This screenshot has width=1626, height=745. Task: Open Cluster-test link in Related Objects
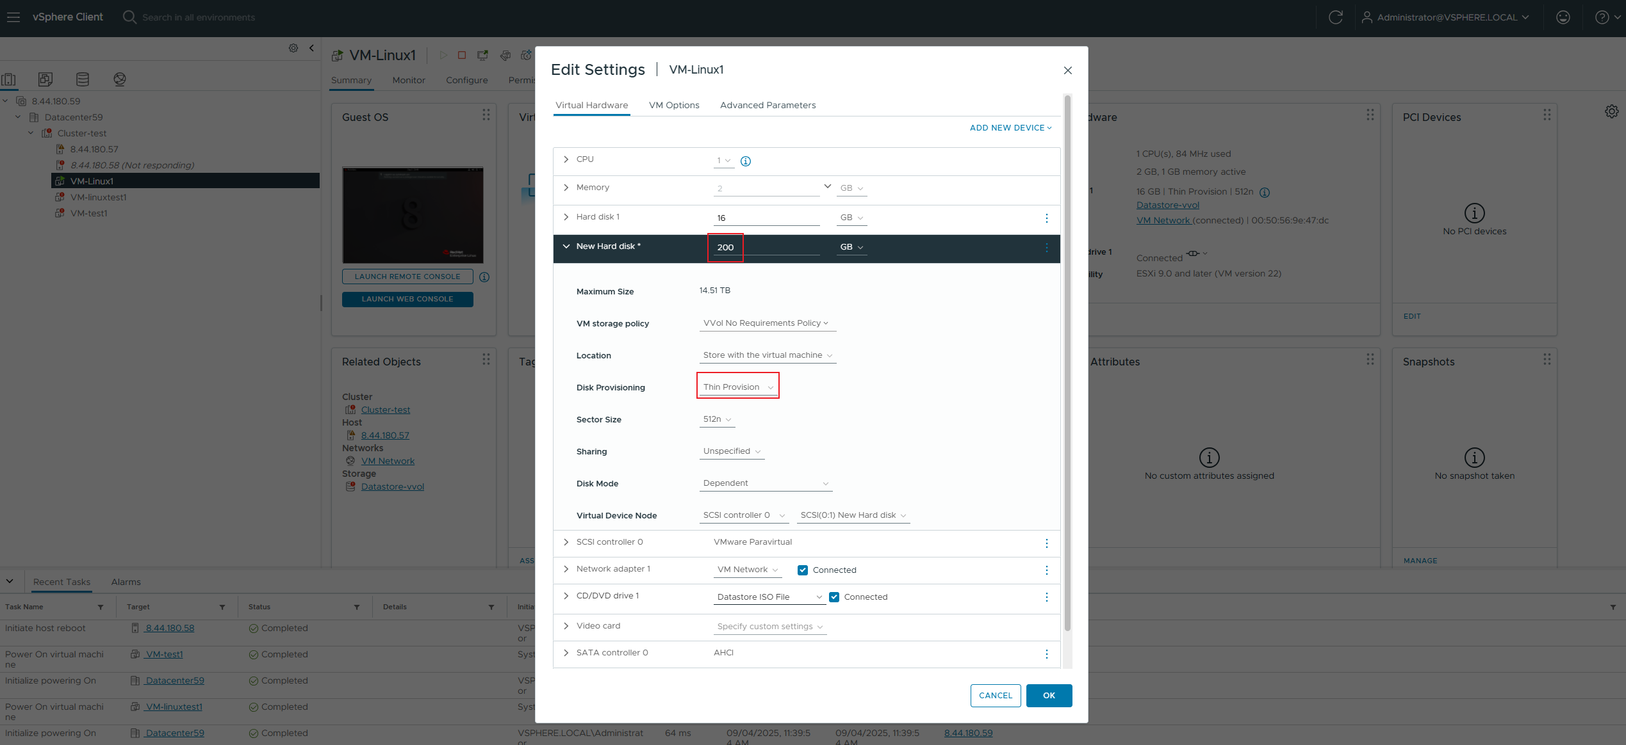(386, 410)
